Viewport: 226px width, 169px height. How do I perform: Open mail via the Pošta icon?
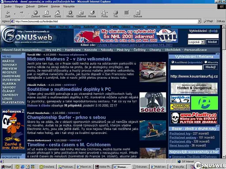[104, 14]
